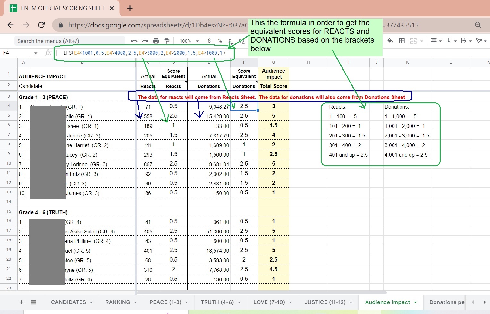Reload the page with browser refresh button

pyautogui.click(x=41, y=25)
